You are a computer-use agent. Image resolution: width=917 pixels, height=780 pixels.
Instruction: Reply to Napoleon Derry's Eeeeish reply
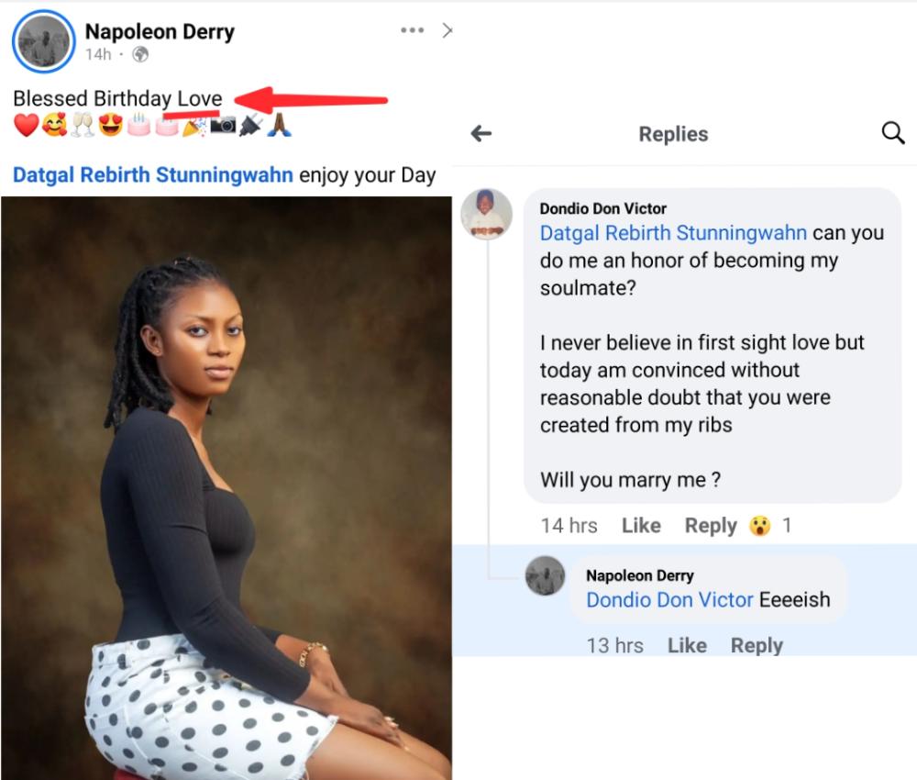(757, 645)
